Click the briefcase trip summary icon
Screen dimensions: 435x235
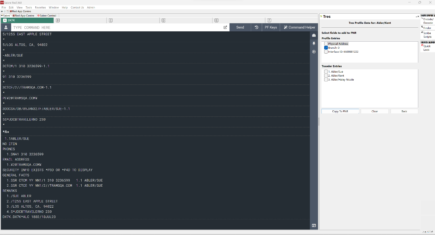click(x=314, y=35)
